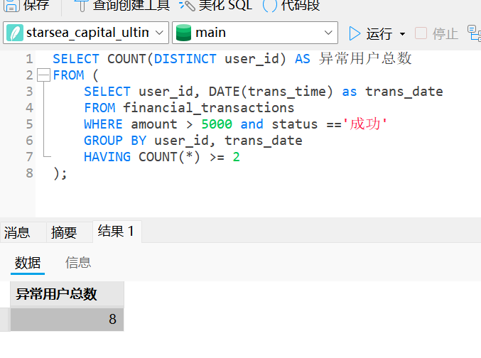Select the Data (数据) sub-tab
This screenshot has height=358, width=481.
coord(28,263)
